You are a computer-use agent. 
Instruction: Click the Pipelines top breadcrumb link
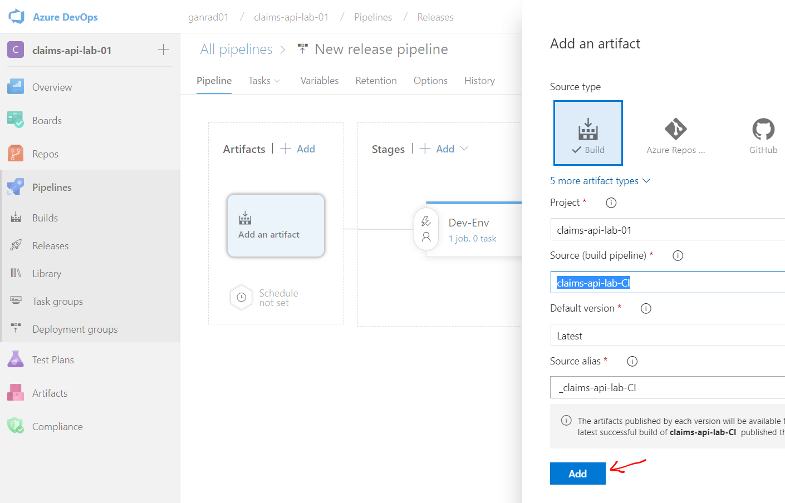(373, 17)
